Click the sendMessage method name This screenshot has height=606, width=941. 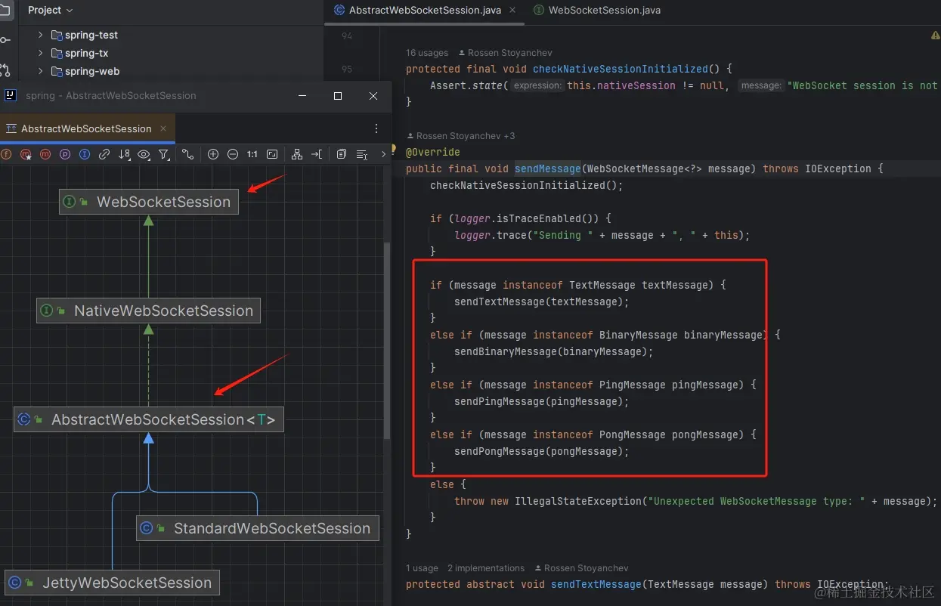pyautogui.click(x=548, y=169)
